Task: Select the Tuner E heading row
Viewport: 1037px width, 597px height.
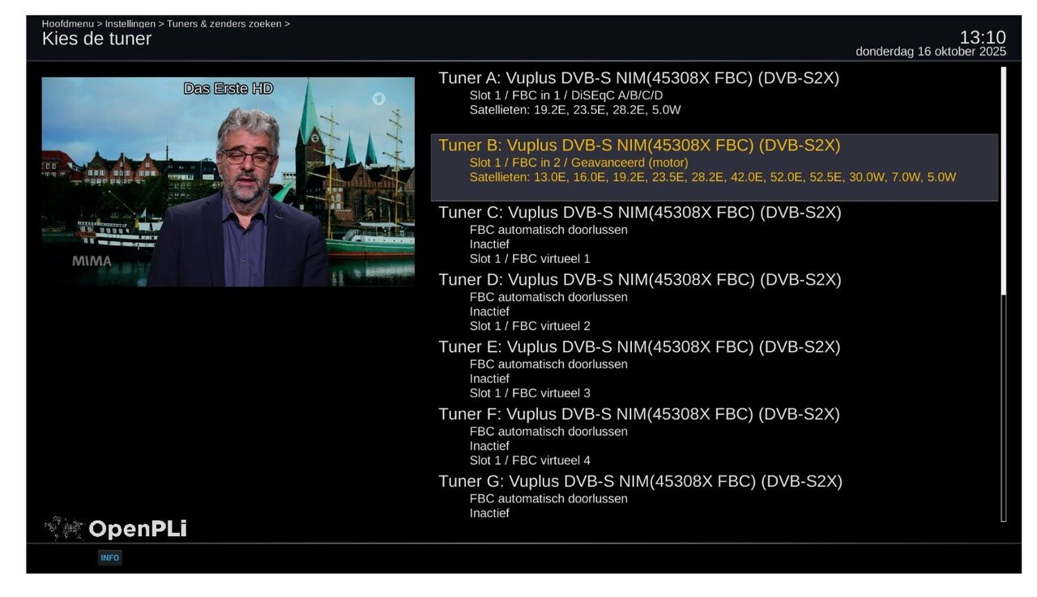Action: tap(639, 347)
